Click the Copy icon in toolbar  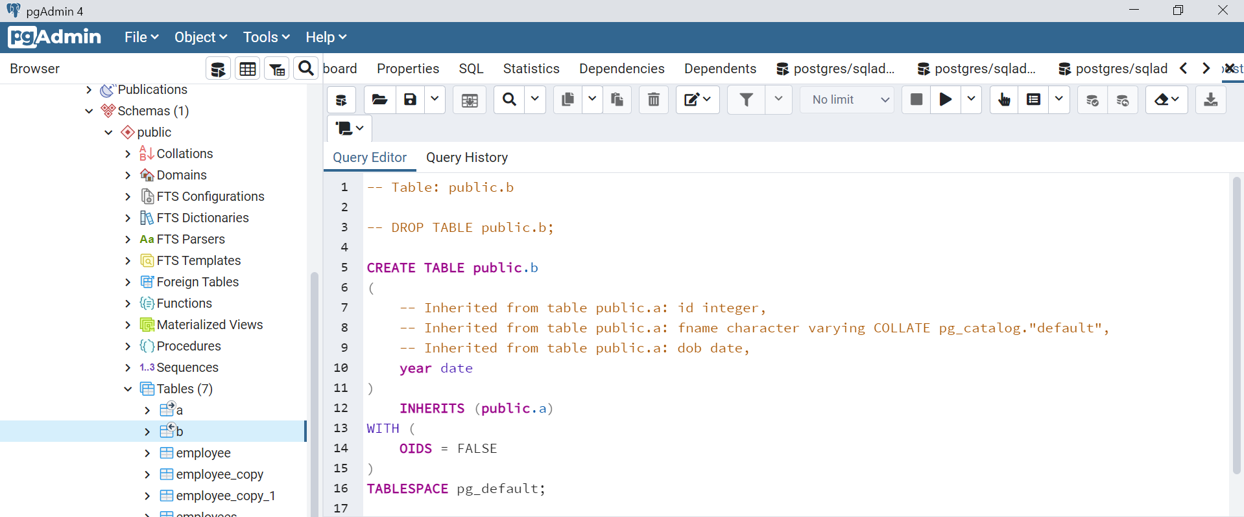[568, 100]
